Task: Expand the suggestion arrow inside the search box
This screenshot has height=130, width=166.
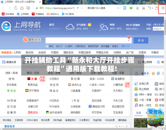Action: pos(128,41)
